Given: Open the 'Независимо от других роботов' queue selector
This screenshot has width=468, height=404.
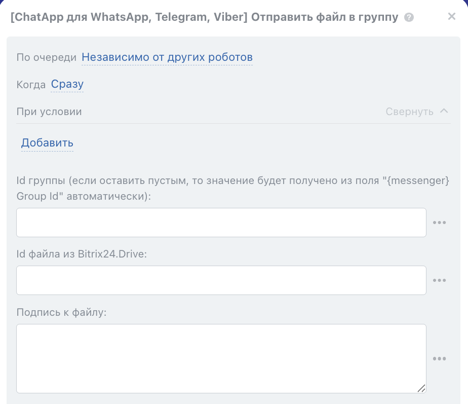Looking at the screenshot, I should tap(167, 57).
